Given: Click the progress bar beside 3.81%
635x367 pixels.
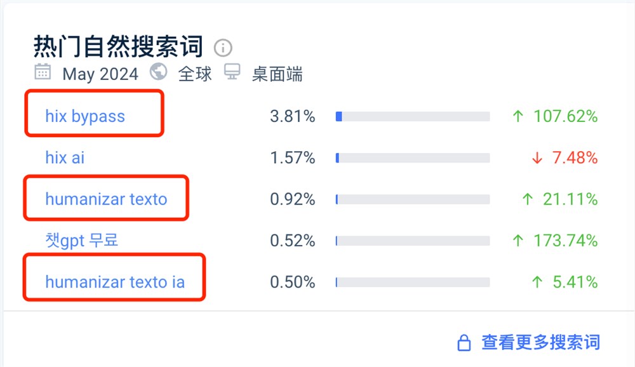Looking at the screenshot, I should pos(413,116).
